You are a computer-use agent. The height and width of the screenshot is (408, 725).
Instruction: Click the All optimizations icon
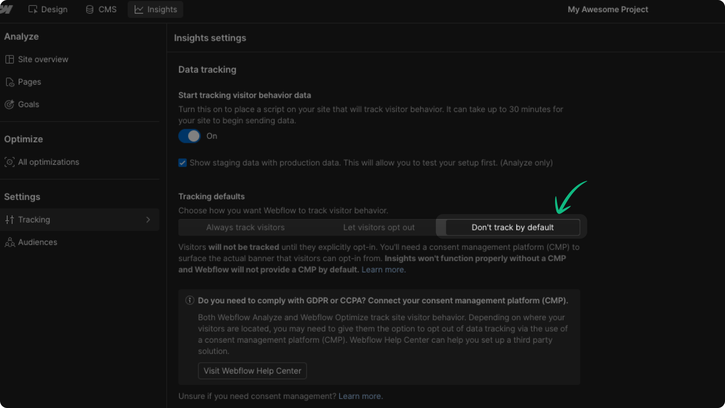click(10, 162)
